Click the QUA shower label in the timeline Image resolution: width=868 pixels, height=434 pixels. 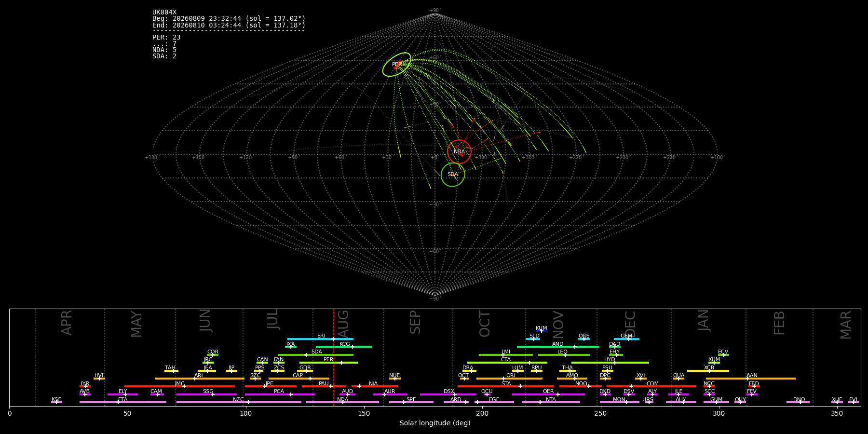(x=678, y=376)
